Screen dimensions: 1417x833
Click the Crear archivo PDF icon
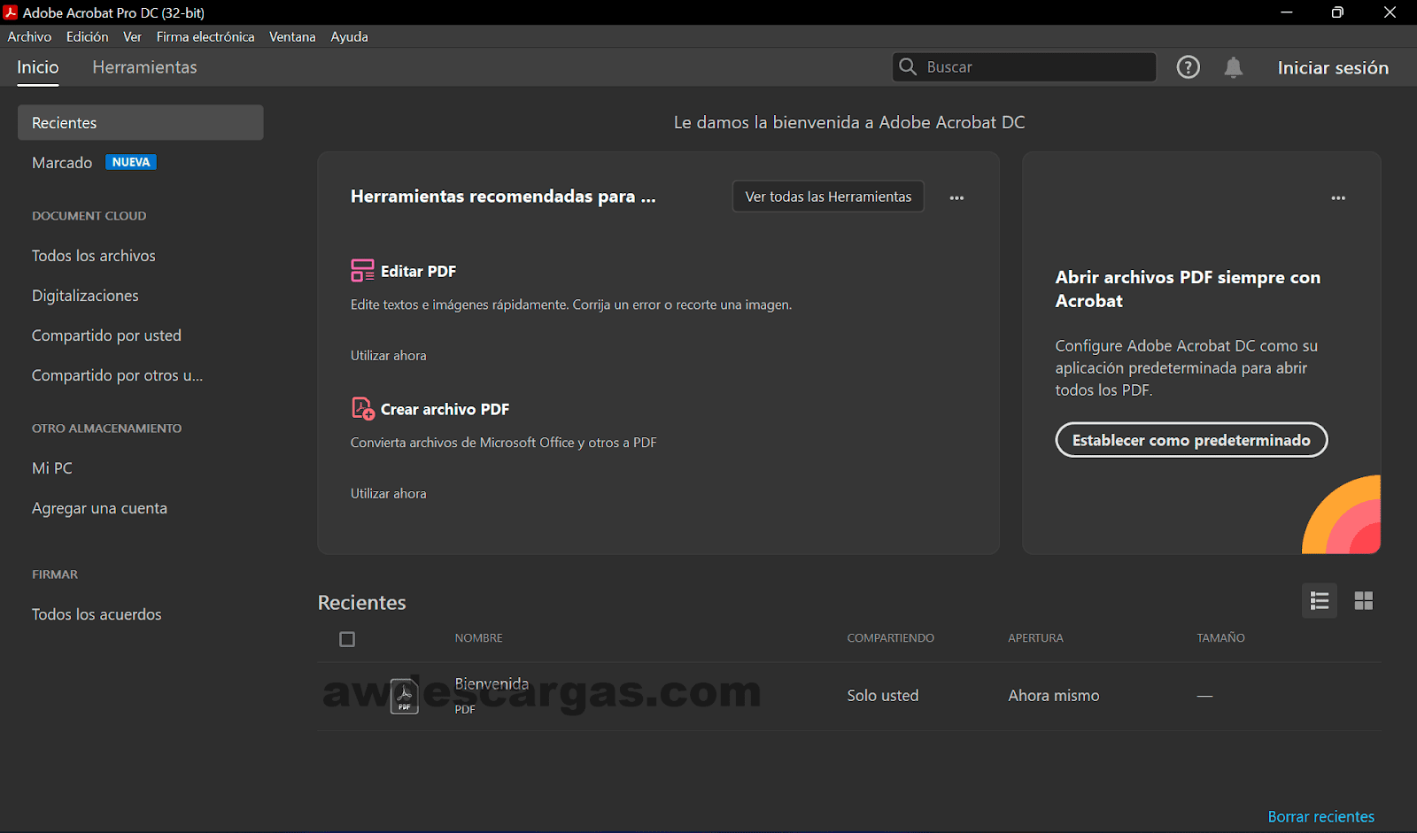pyautogui.click(x=362, y=408)
